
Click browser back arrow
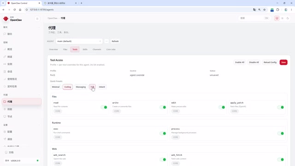pos(4,10)
